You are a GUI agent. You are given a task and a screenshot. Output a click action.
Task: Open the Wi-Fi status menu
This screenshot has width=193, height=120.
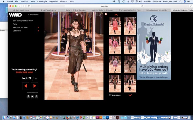tap(136, 2)
